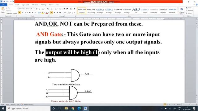
Task: Click the Superscript icon
Action: (35, 13)
